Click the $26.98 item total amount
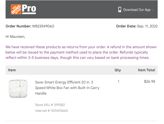Screen dimensions: 164x124 coord(150,81)
